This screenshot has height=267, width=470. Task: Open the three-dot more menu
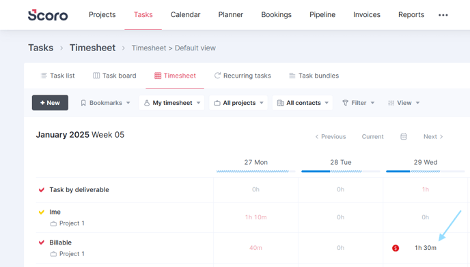pyautogui.click(x=443, y=15)
